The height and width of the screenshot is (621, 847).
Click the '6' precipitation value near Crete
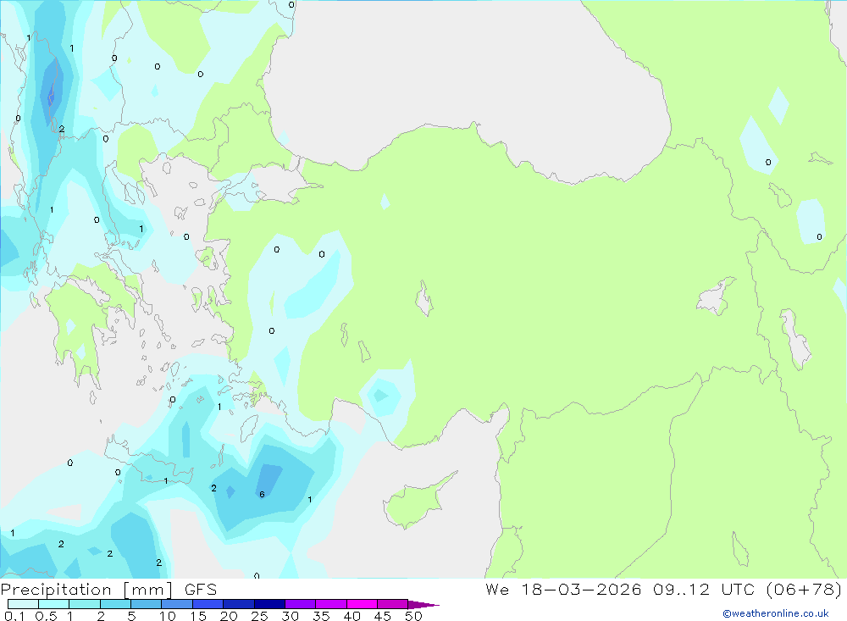(x=262, y=495)
